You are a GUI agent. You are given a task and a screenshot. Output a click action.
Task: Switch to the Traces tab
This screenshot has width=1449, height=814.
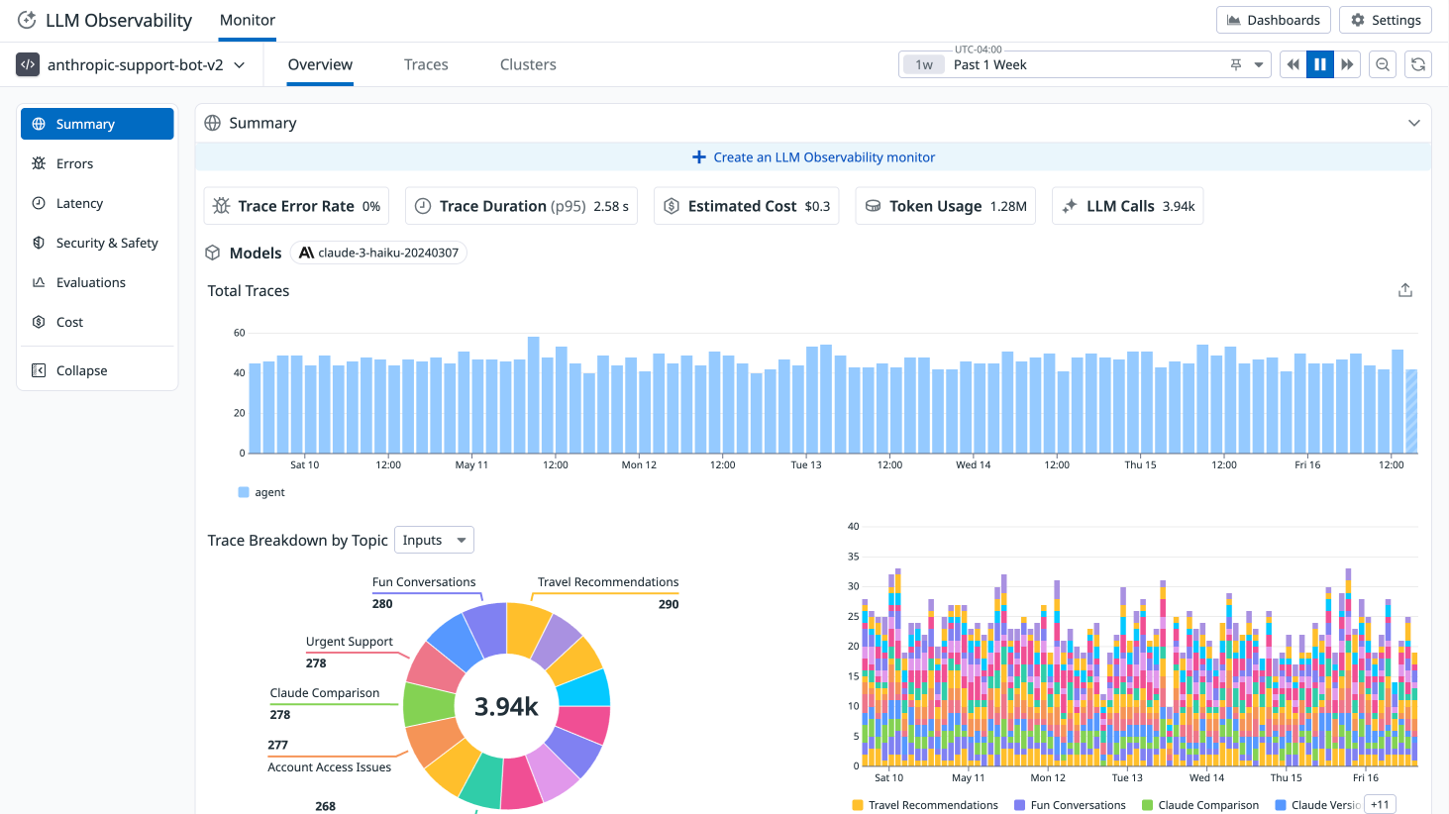tap(426, 63)
